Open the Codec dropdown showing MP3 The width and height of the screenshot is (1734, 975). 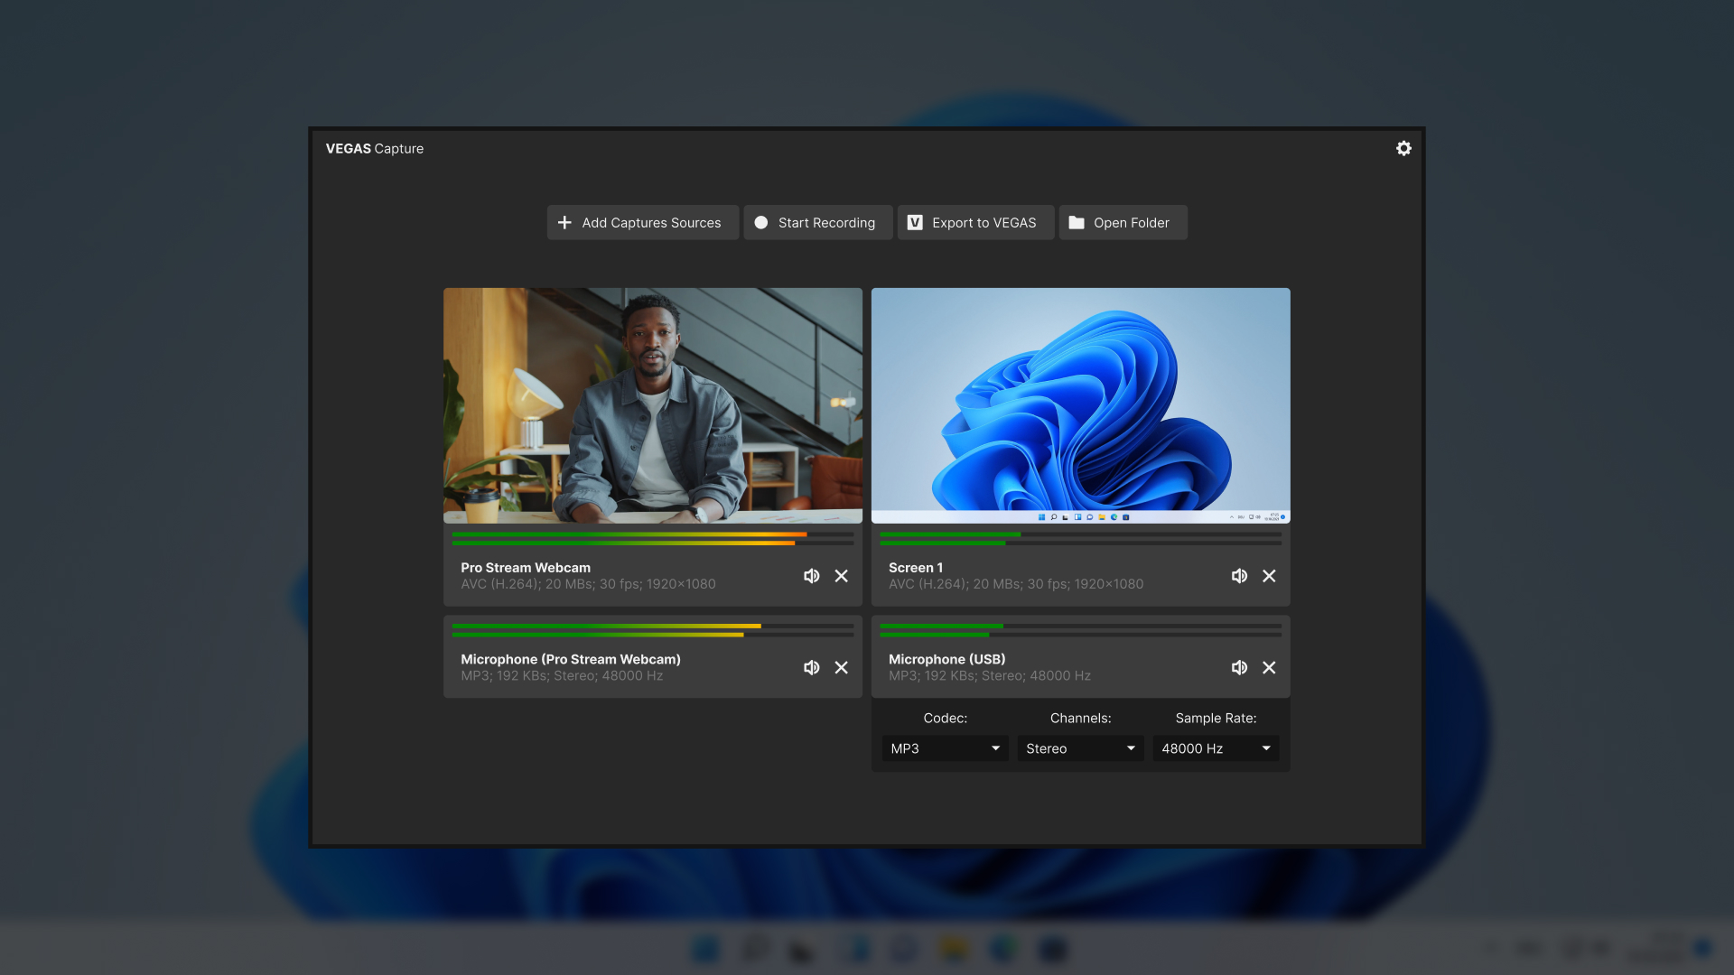944,747
